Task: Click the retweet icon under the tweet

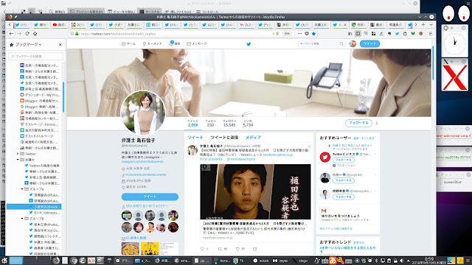Action: [x=220, y=249]
